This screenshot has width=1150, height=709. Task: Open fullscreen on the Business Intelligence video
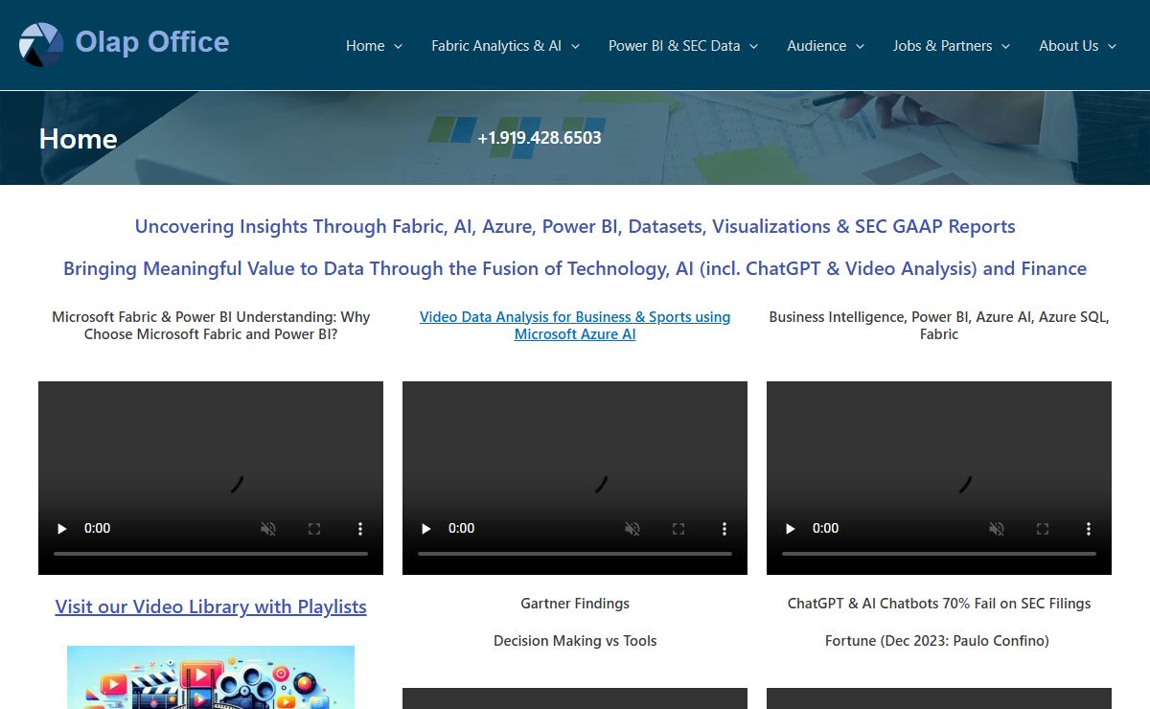coord(1043,528)
